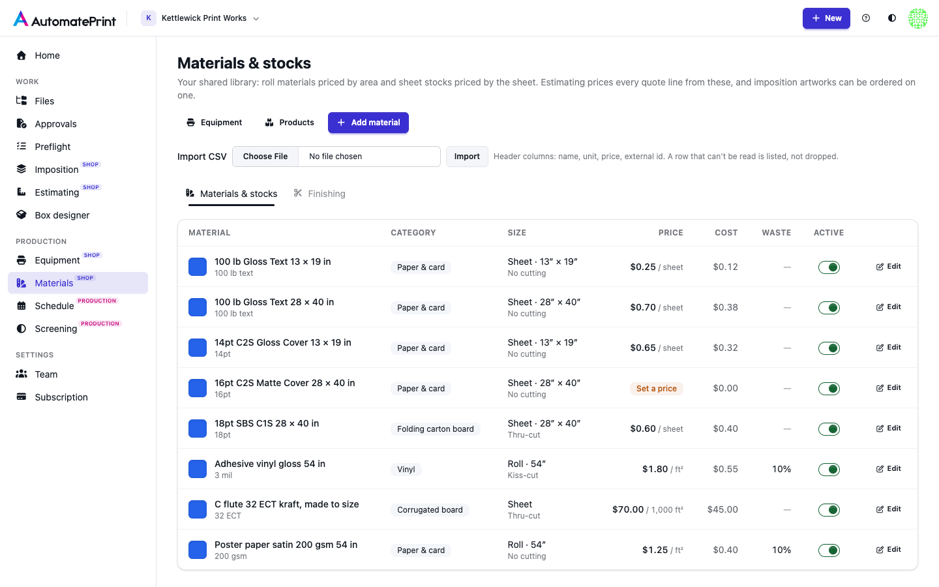Toggle active for 18pt SBS C1S
The width and height of the screenshot is (939, 587).
click(x=829, y=429)
